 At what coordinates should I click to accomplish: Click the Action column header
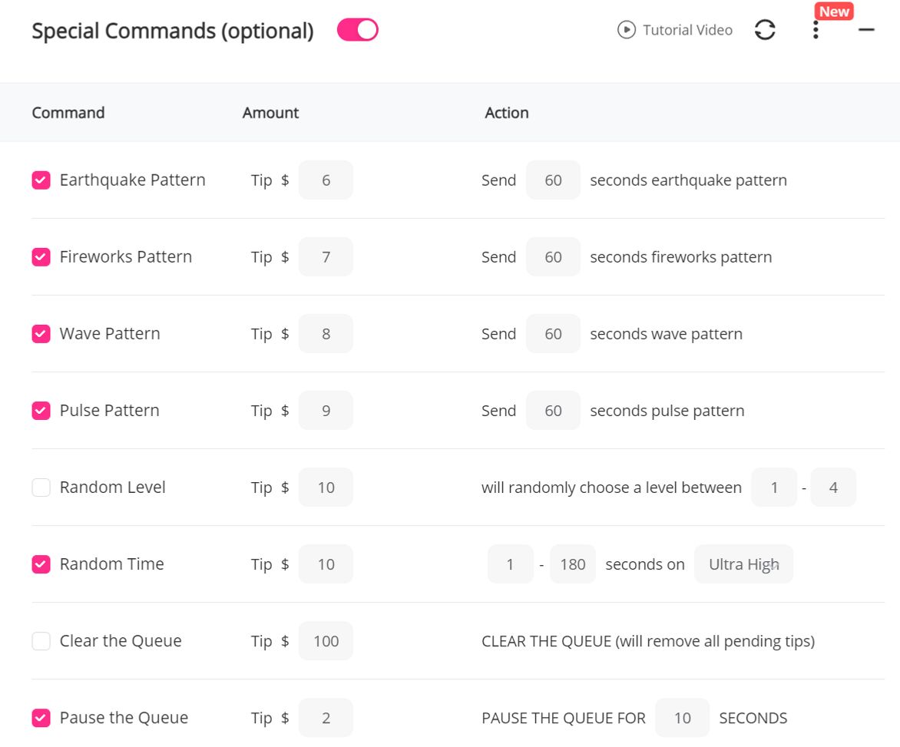pyautogui.click(x=506, y=112)
